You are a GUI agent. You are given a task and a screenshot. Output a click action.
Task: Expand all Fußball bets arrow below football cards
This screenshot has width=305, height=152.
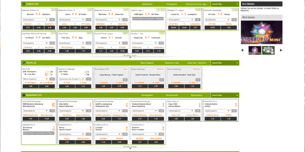click(130, 57)
